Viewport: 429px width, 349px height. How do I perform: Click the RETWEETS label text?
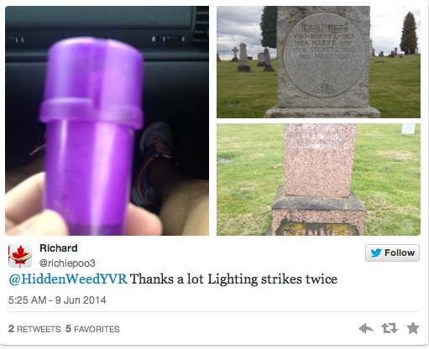[39, 329]
